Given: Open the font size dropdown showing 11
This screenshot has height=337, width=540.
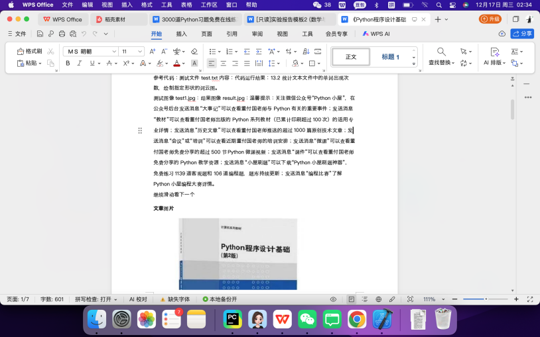Looking at the screenshot, I should point(140,51).
